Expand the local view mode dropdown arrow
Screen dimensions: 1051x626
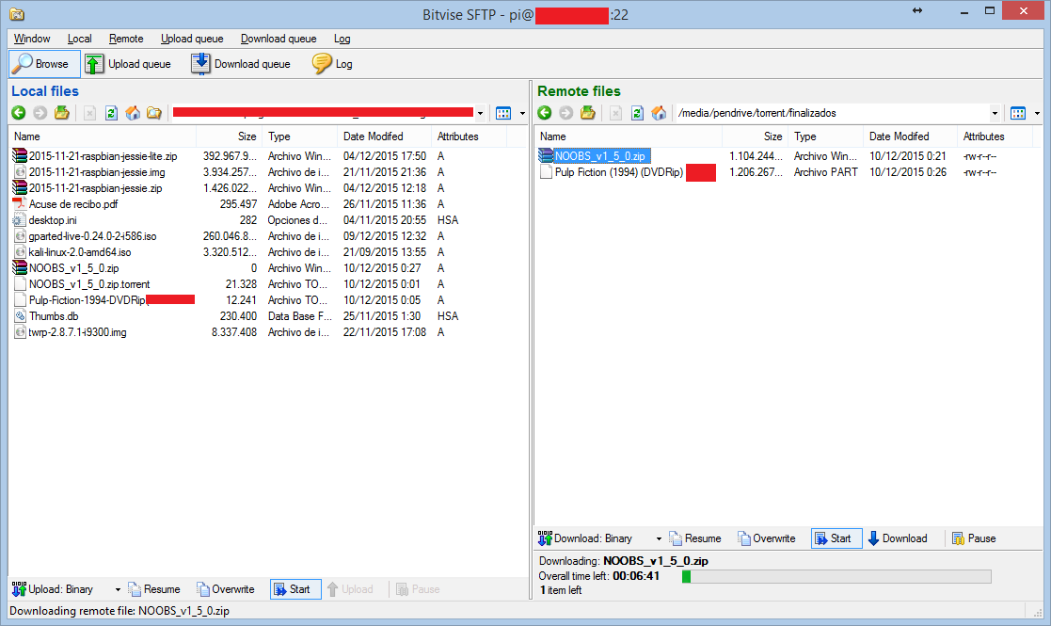pos(523,113)
